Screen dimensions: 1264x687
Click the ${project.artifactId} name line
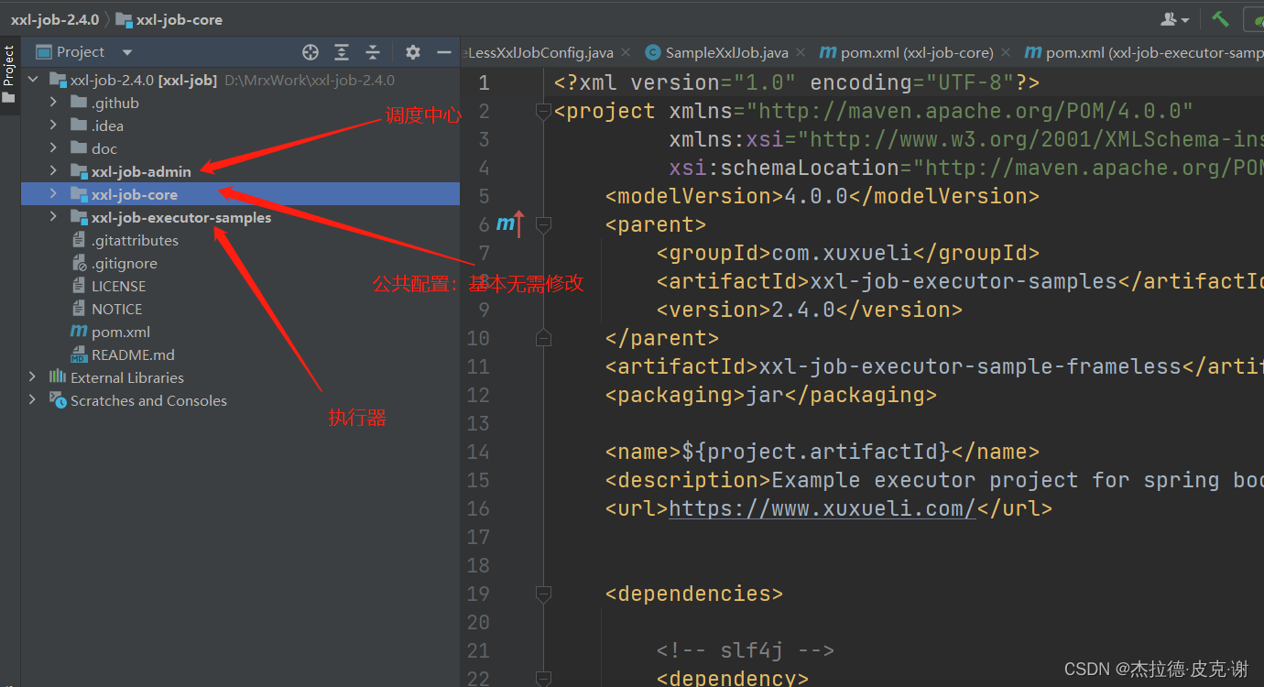tap(823, 452)
